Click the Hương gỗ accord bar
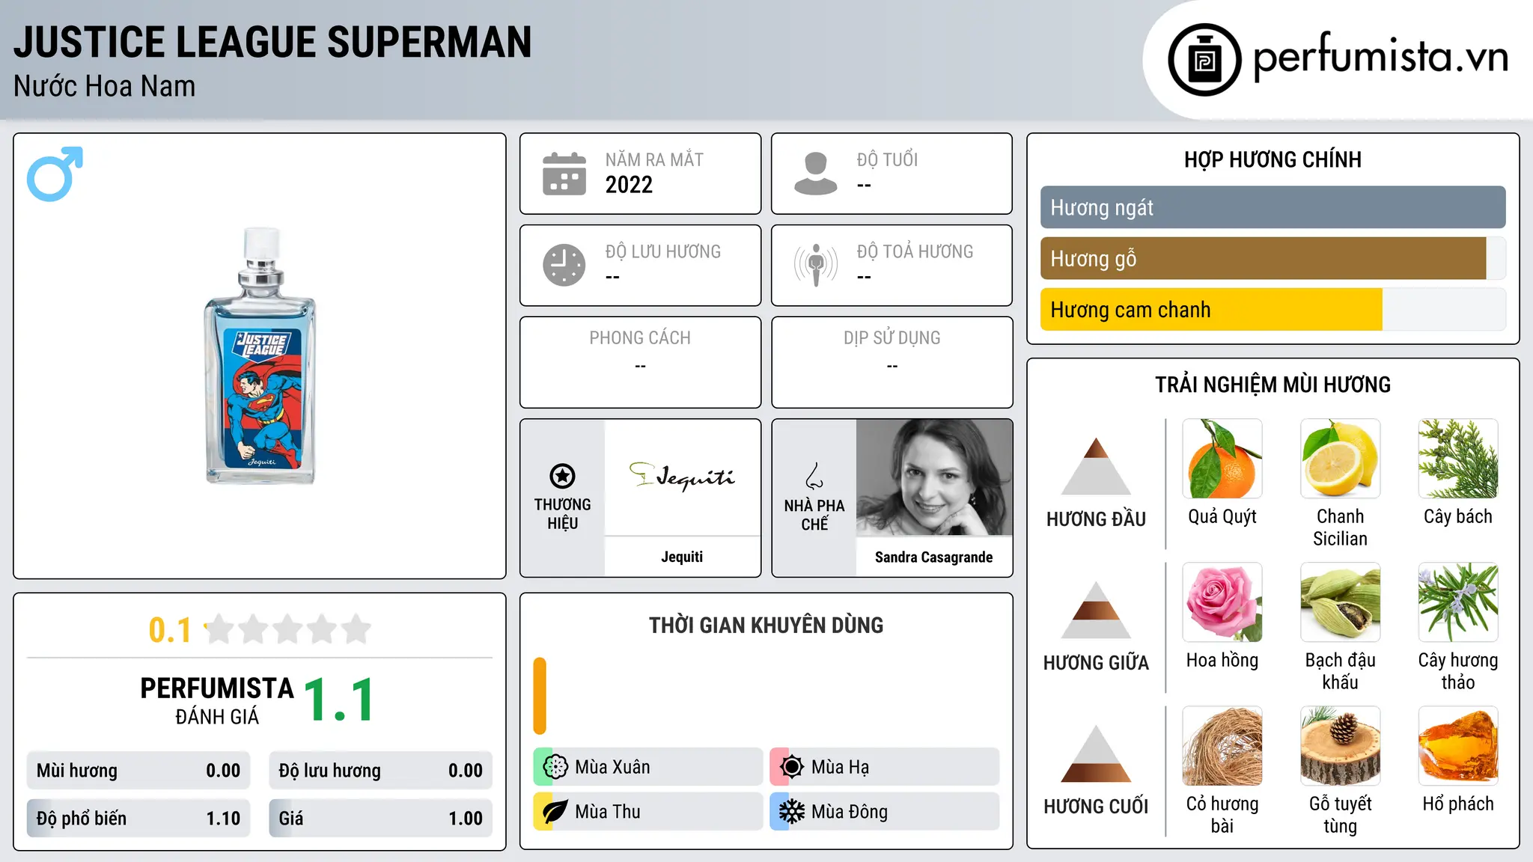Image resolution: width=1533 pixels, height=862 pixels. [x=1273, y=258]
